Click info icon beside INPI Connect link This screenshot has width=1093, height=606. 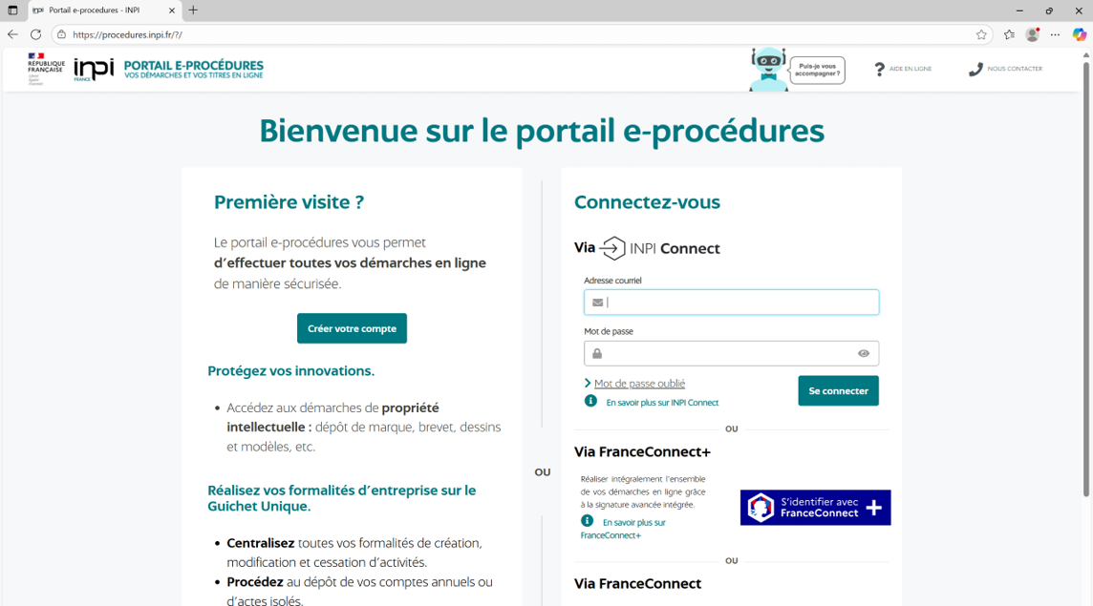(x=590, y=402)
